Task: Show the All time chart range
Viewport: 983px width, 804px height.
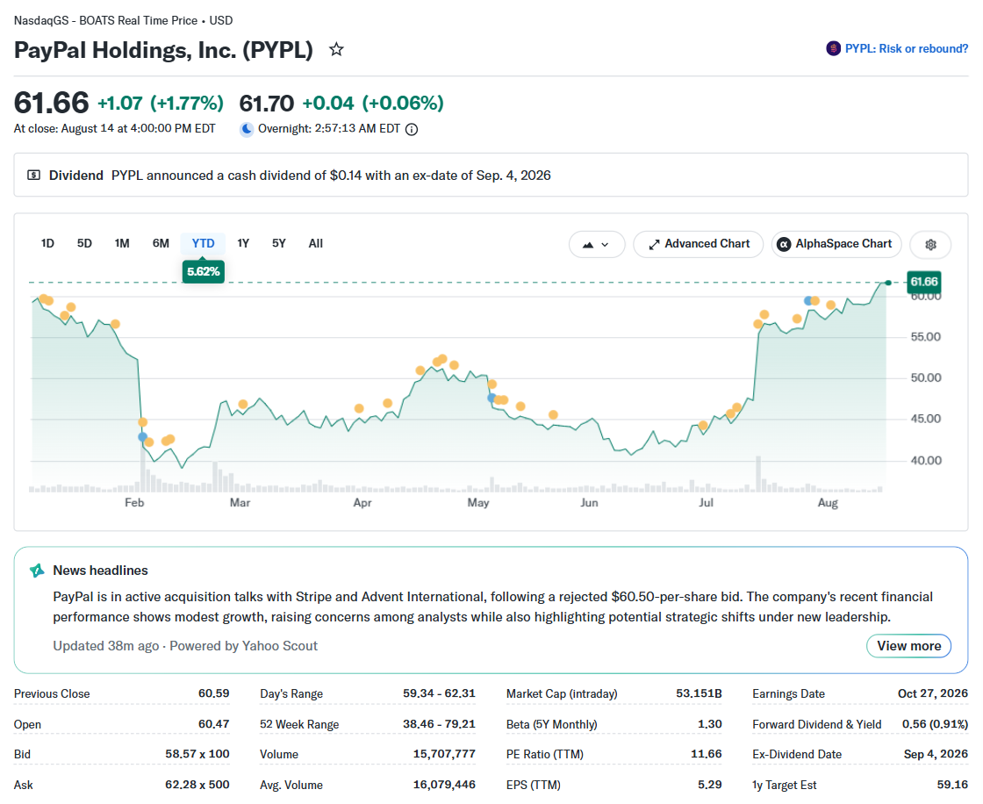Action: click(x=316, y=243)
